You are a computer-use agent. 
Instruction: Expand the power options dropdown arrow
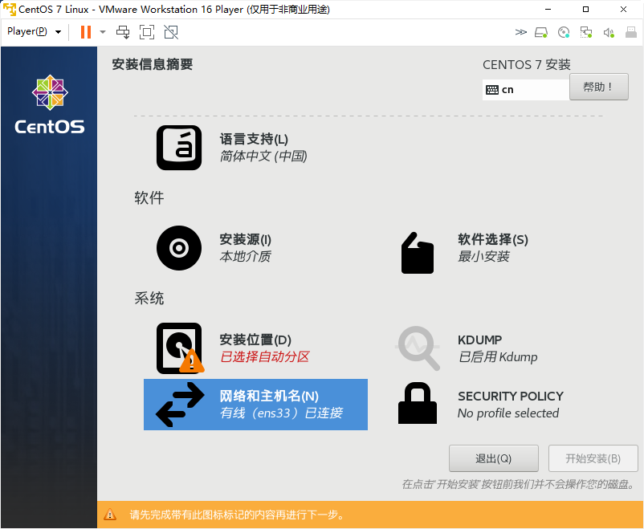(x=103, y=32)
